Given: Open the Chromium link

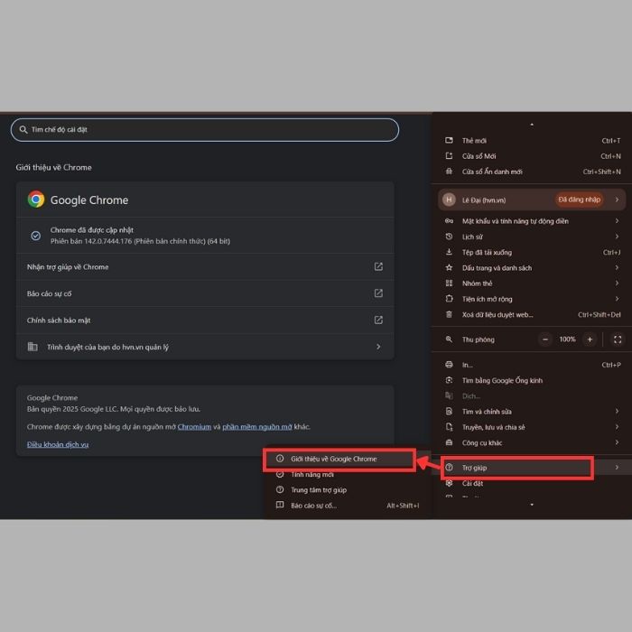Looking at the screenshot, I should coord(194,427).
